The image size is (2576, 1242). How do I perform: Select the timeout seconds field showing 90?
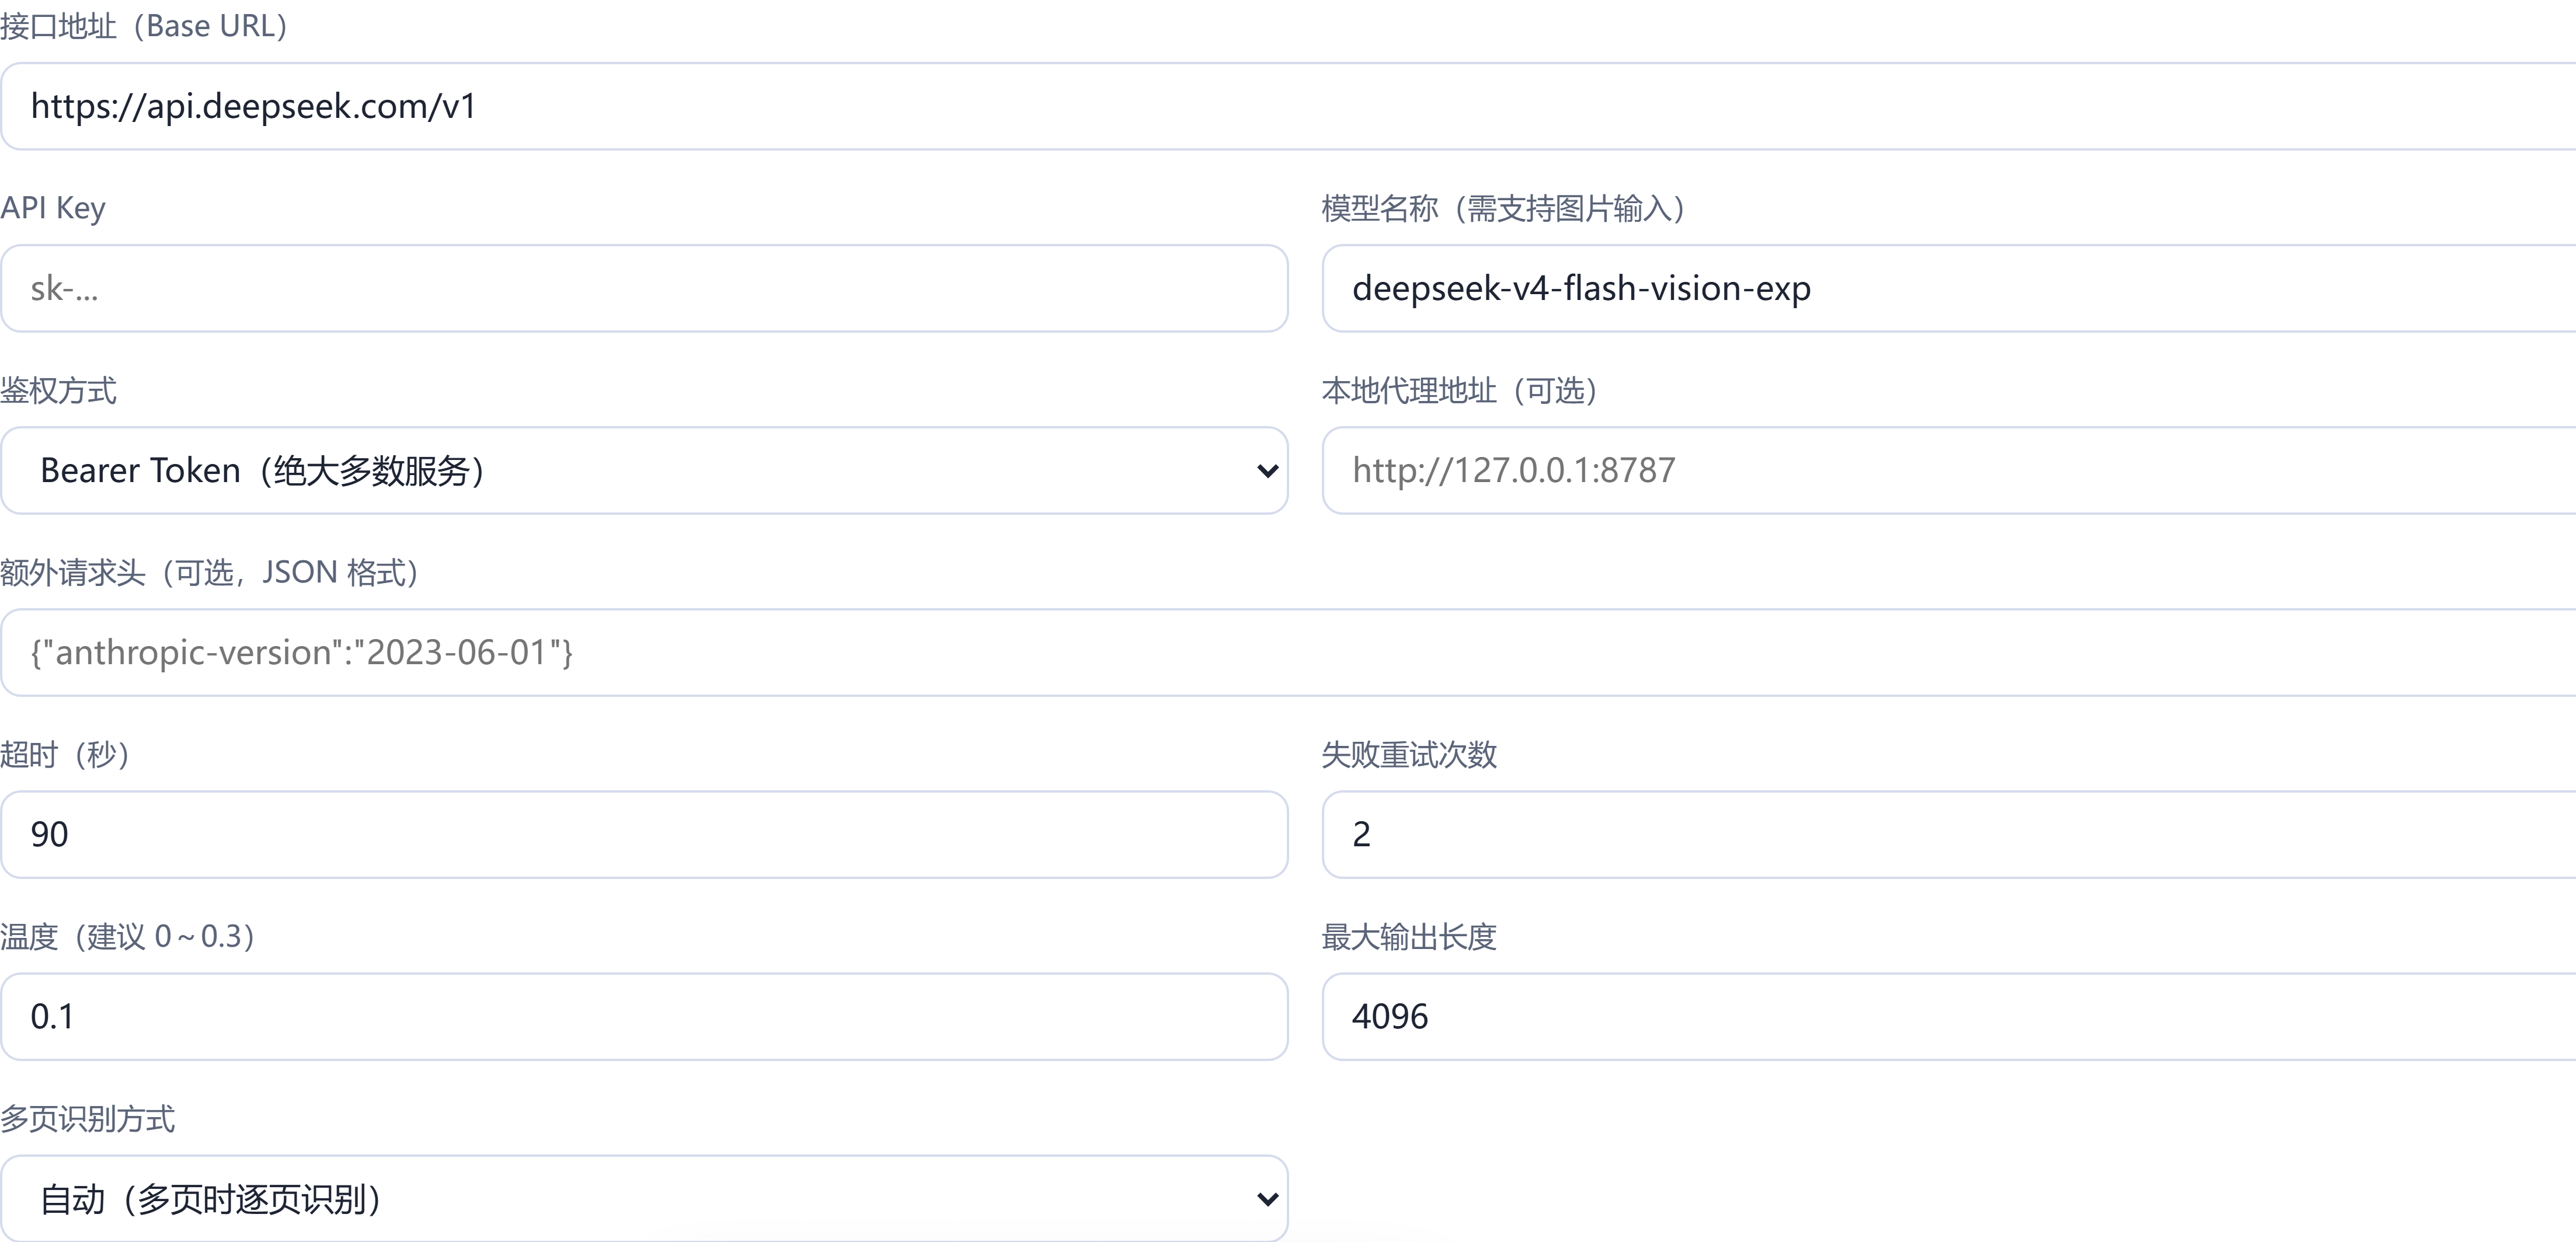(x=644, y=834)
